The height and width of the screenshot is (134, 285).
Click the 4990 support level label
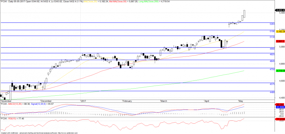(x=272, y=49)
